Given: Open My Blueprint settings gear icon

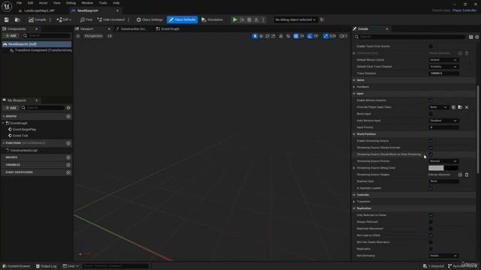Looking at the screenshot, I should click(x=68, y=108).
